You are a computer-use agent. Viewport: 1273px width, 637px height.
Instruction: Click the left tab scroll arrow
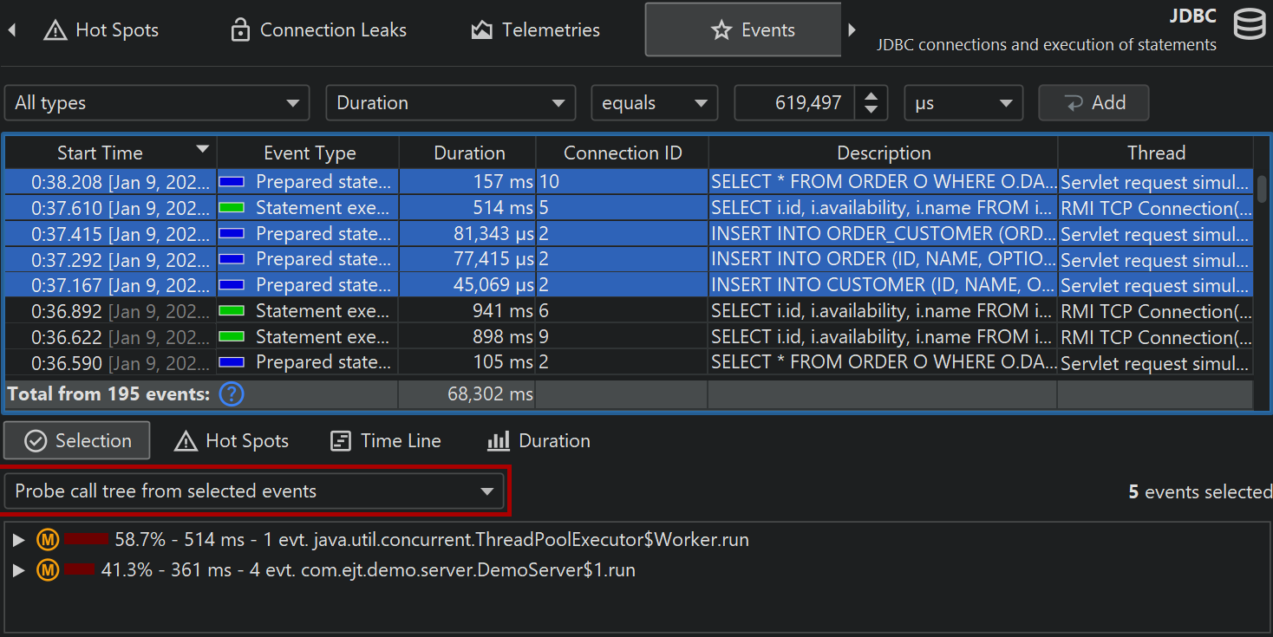[x=12, y=30]
